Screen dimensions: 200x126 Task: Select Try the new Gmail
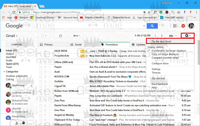(x=170, y=41)
